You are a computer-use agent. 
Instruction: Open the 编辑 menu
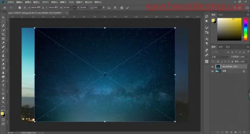19,2
